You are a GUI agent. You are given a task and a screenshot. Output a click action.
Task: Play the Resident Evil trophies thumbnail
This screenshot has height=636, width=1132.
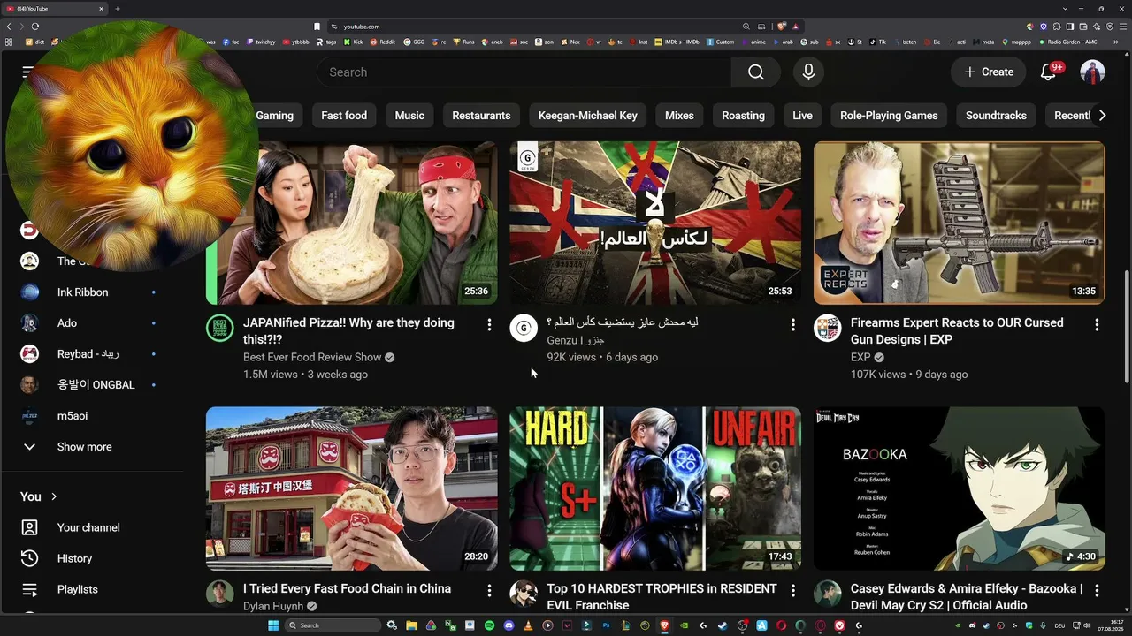655,488
